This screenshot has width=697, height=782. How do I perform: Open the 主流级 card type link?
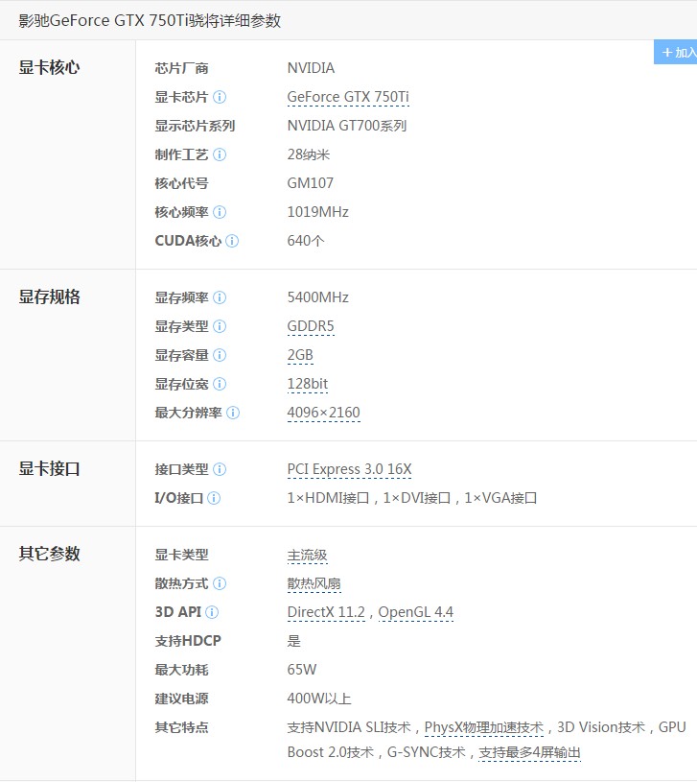307,556
